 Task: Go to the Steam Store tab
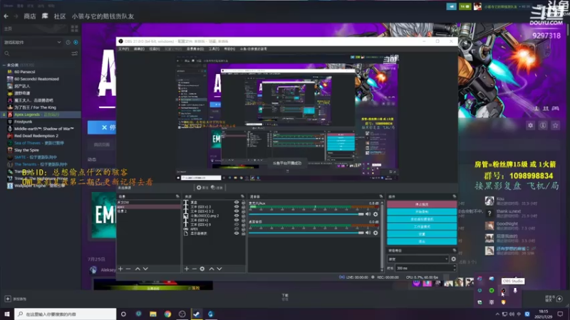pos(30,16)
